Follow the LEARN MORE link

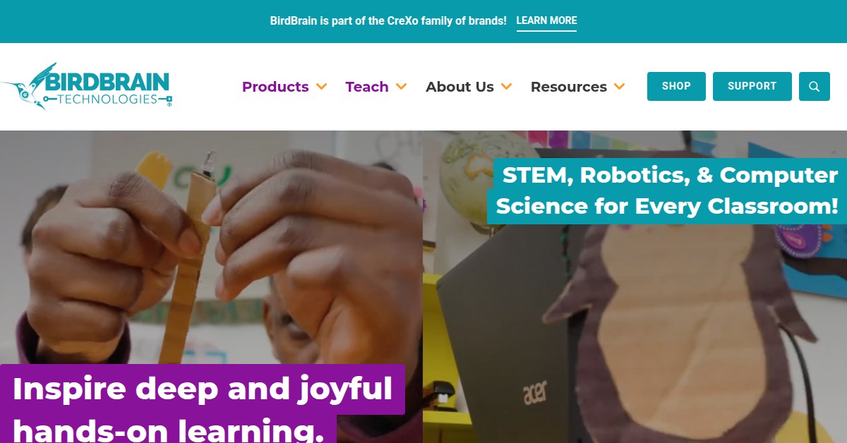tap(546, 21)
